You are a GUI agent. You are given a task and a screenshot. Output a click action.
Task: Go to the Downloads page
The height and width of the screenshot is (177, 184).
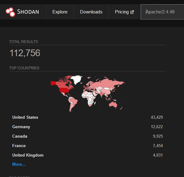coord(91,12)
